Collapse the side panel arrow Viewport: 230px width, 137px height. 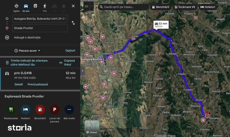(83, 71)
